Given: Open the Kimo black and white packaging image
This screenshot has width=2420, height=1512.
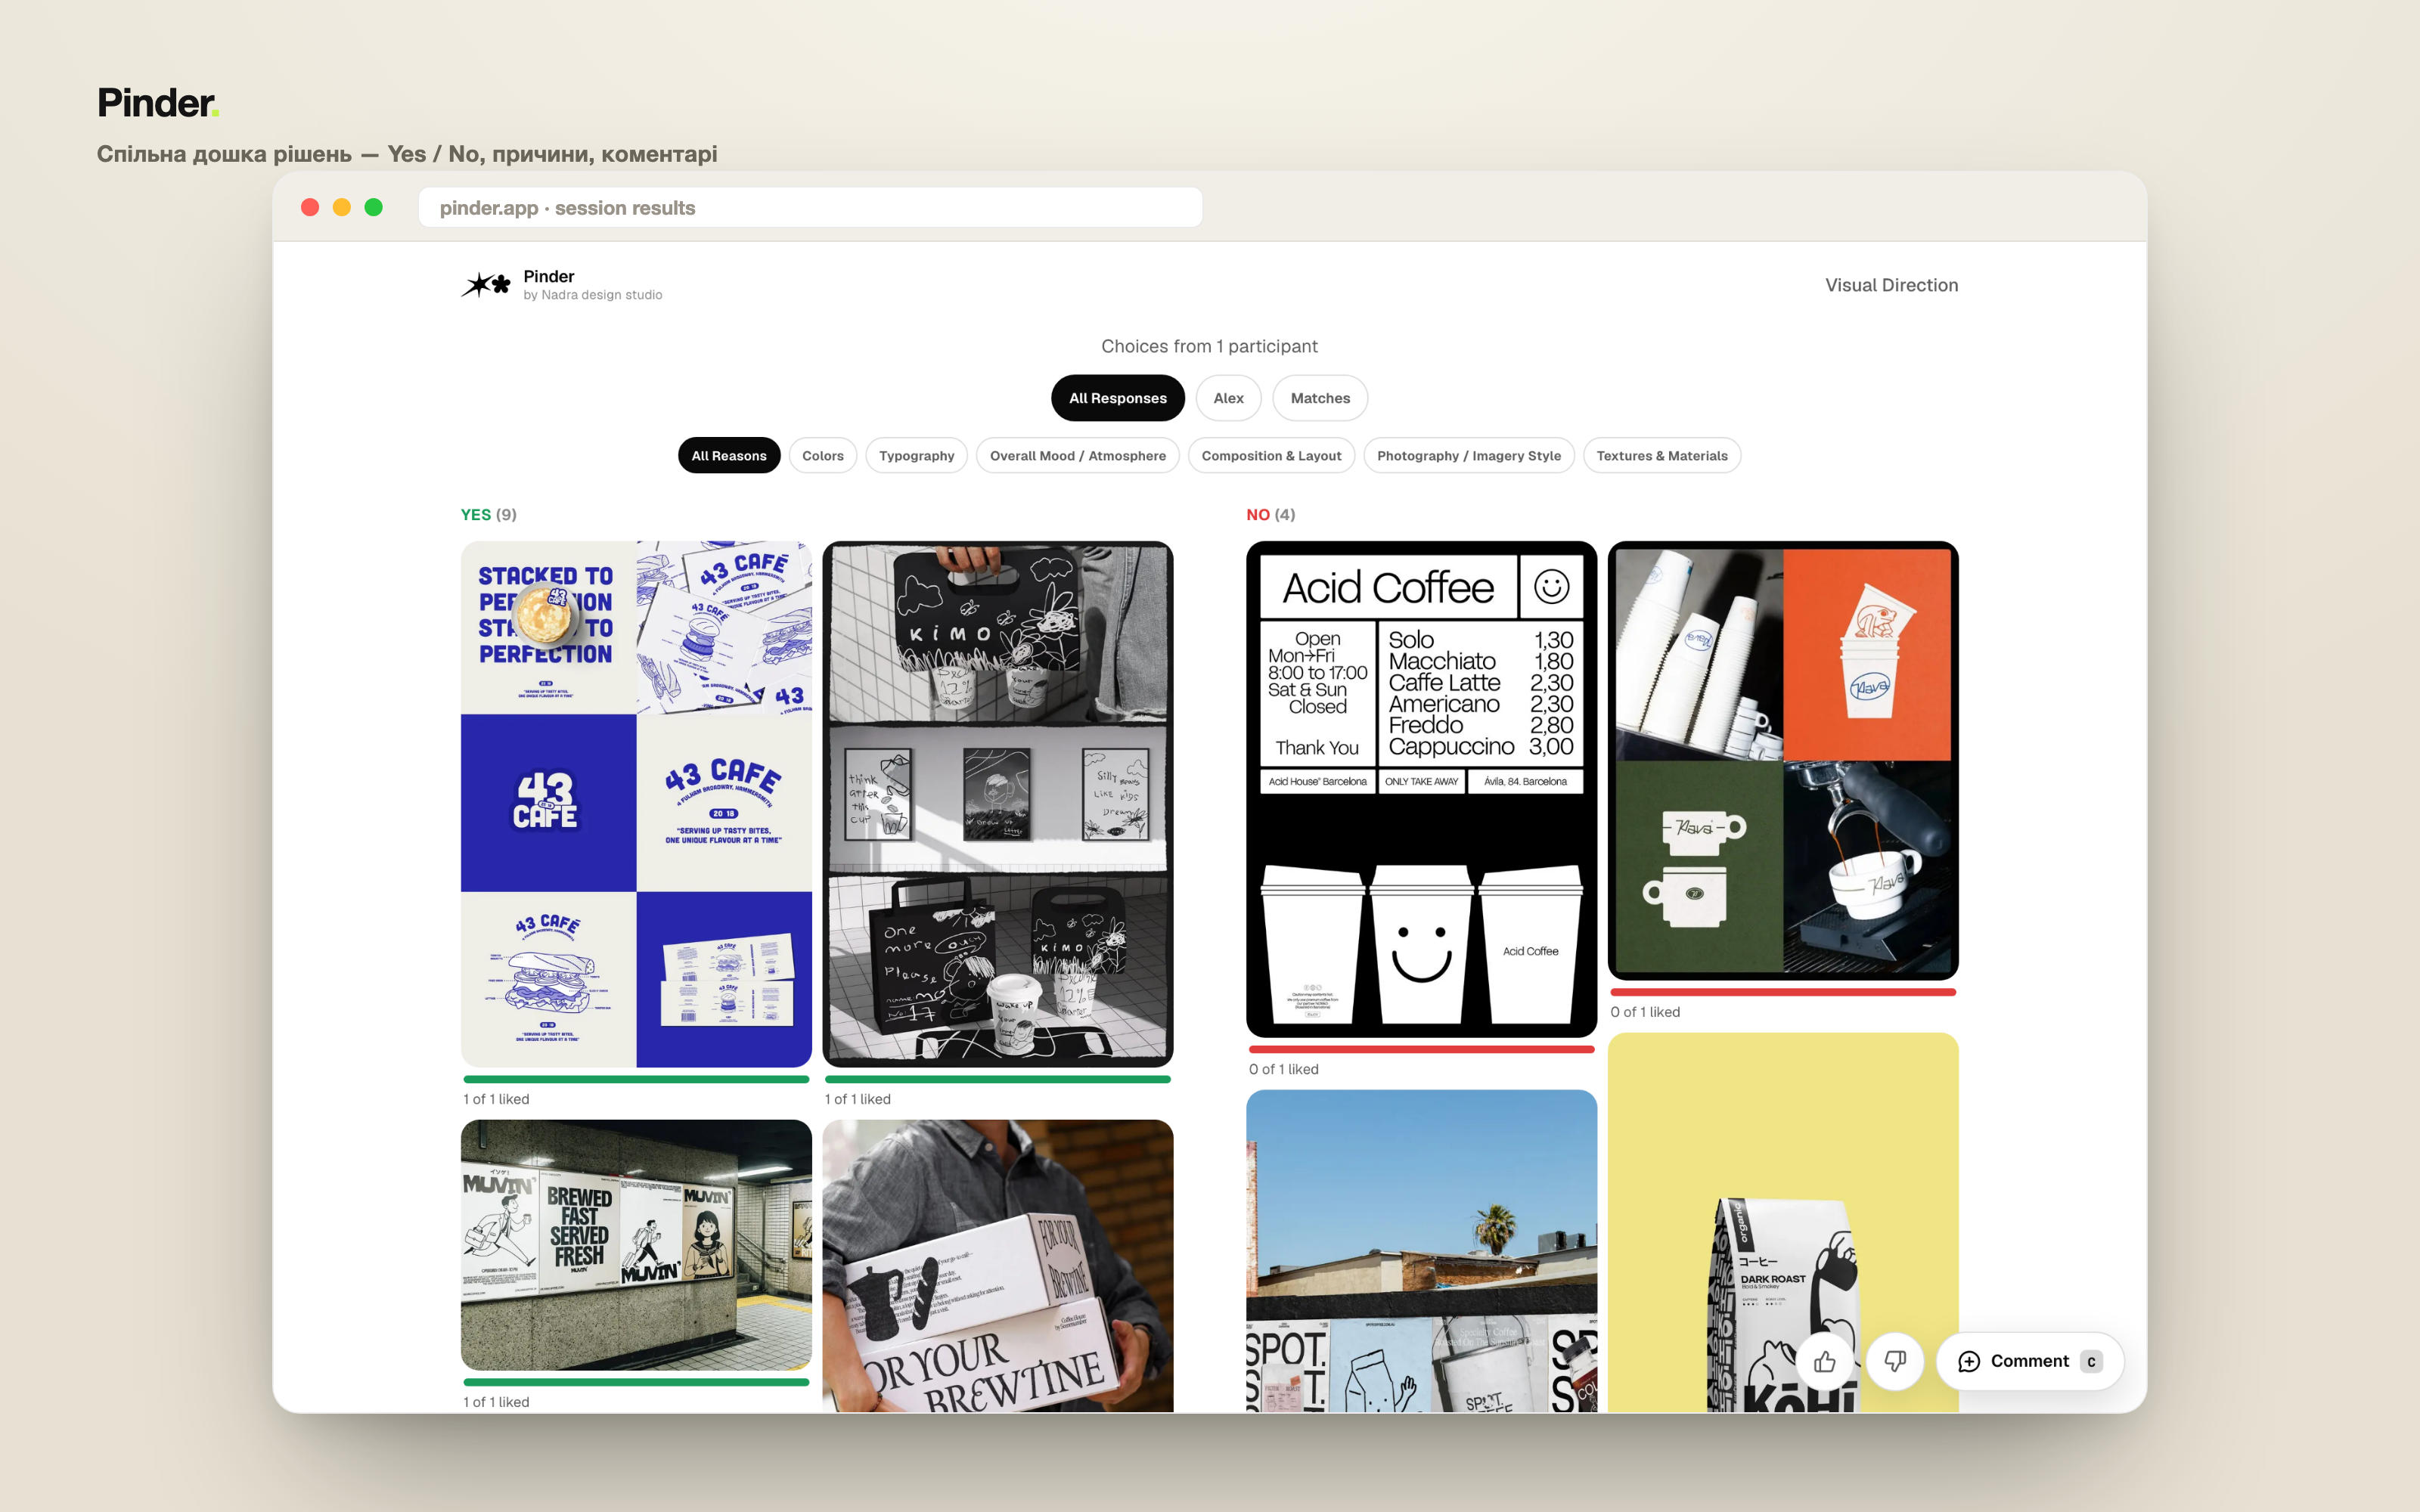Looking at the screenshot, I should coord(997,804).
